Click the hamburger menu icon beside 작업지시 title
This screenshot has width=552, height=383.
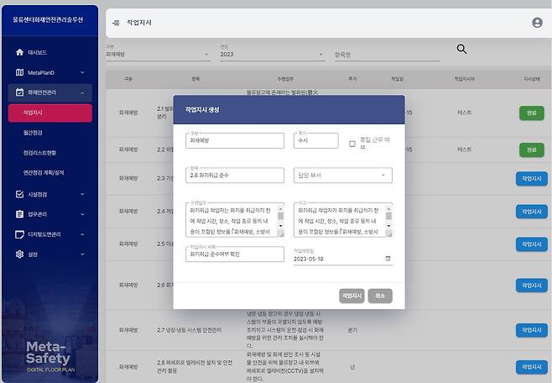[116, 23]
